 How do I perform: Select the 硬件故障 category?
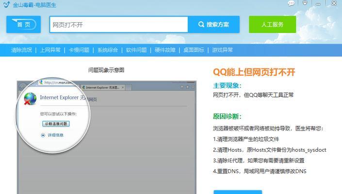pyautogui.click(x=165, y=50)
